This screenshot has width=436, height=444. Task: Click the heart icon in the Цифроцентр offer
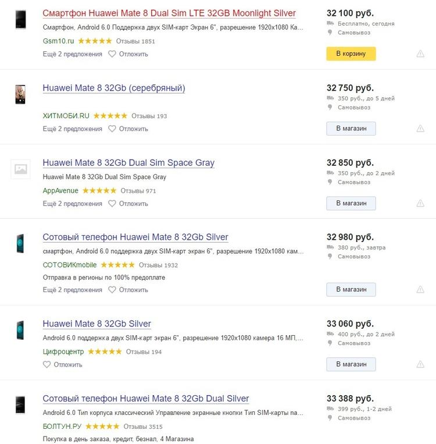pos(47,365)
